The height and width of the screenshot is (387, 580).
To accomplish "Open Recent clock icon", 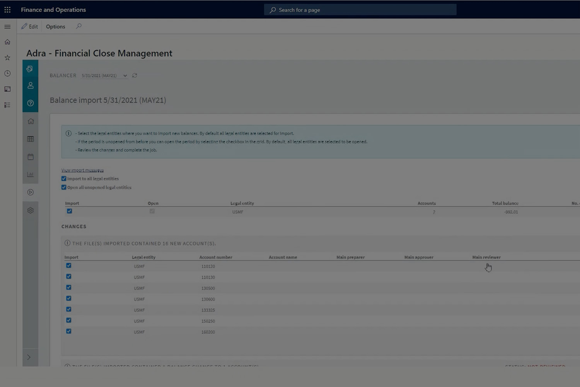I will point(7,74).
